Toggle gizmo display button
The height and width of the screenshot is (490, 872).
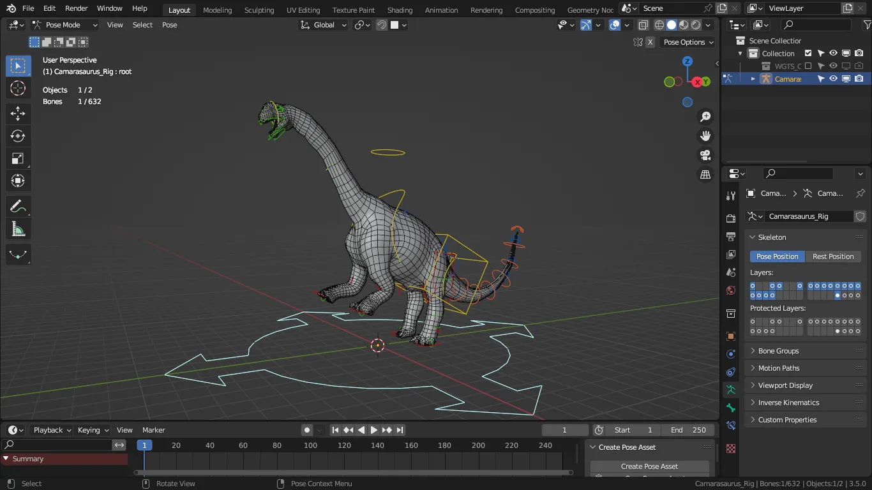586,25
